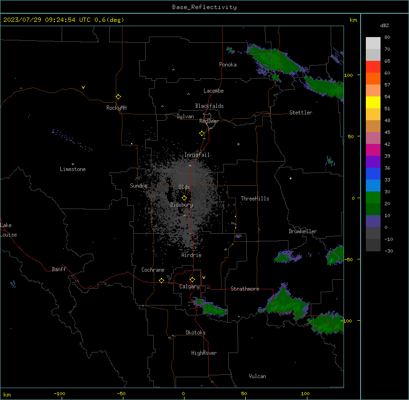Click the Sundre city label
Image resolution: width=409 pixels, height=400 pixels.
[x=139, y=186]
